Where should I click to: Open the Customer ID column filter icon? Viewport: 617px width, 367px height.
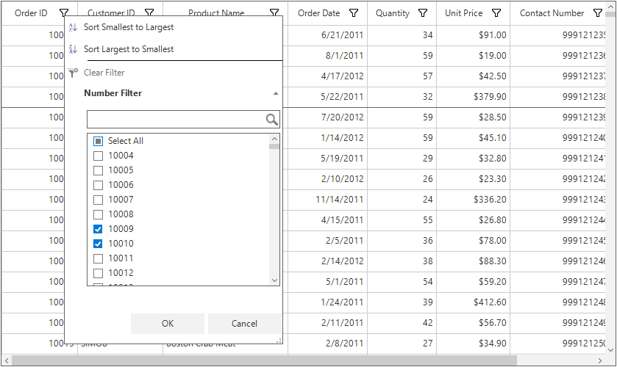pos(149,13)
